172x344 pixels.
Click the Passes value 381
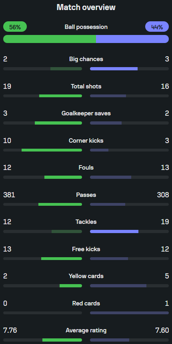point(9,195)
